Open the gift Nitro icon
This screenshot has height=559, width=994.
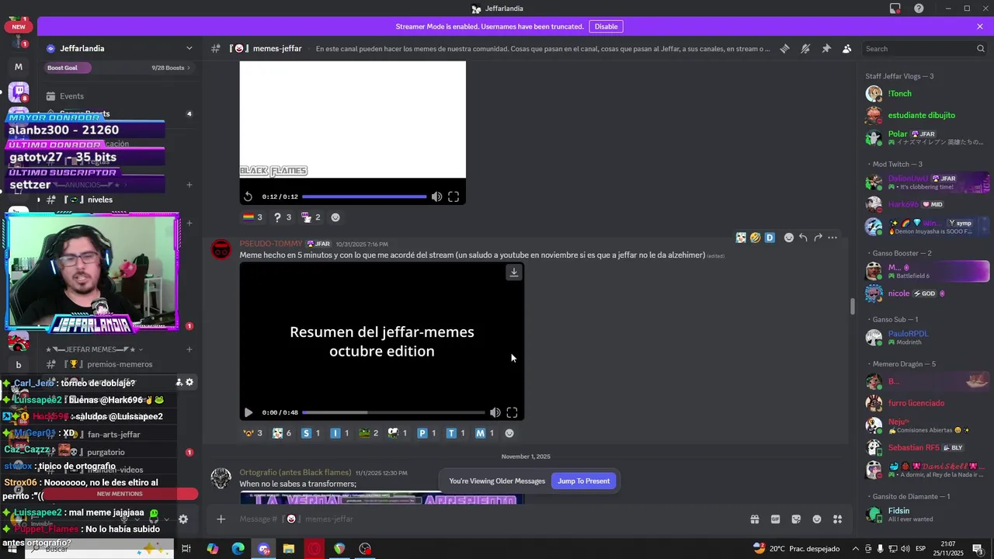point(754,519)
